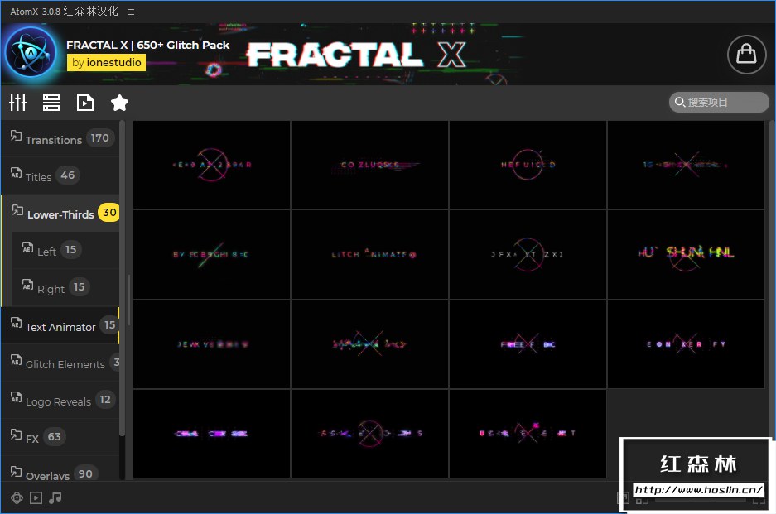Screen dimensions: 776x514
Task: Open the by ionestudio author link
Action: pos(106,62)
